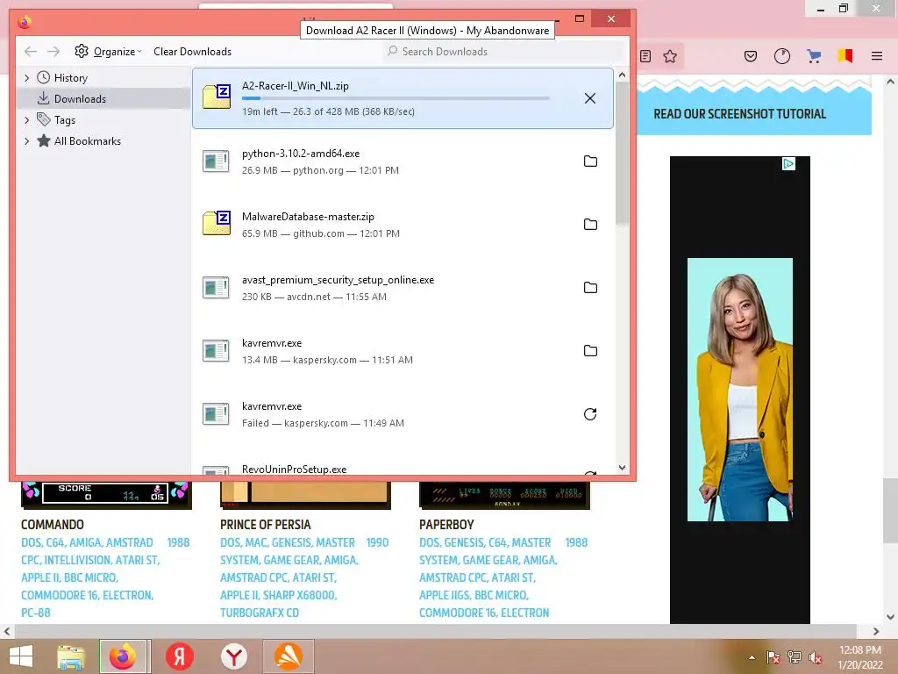Image resolution: width=898 pixels, height=674 pixels.
Task: Click the downloads list scrollbar thumb
Action: (622, 154)
